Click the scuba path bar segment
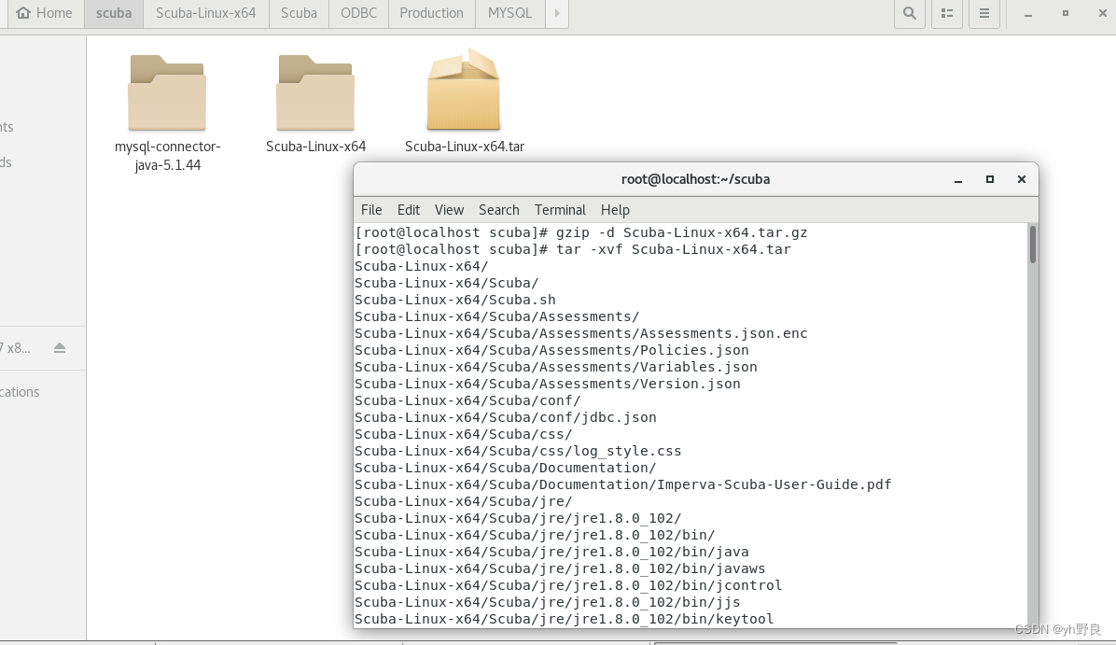Screen dimensions: 1116x645 click(114, 13)
